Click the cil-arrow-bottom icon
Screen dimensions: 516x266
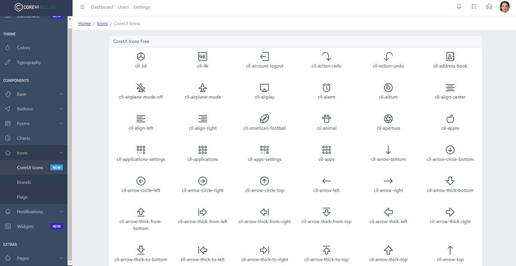coord(388,150)
